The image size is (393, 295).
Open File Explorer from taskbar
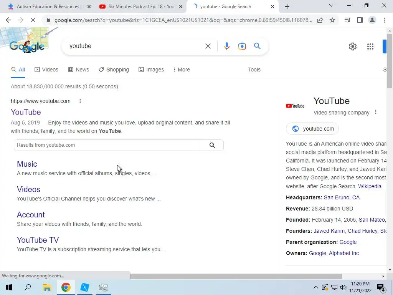[x=47, y=287]
